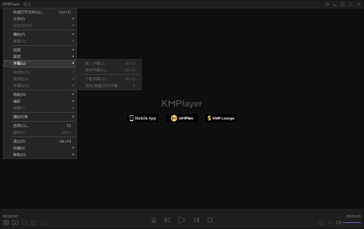Click the grayed 视频轨(O) entry
Screen dimensions: 364x229
coord(40,72)
